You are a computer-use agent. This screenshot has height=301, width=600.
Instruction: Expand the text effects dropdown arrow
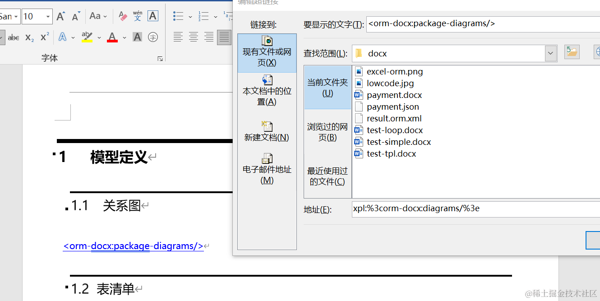coord(73,37)
